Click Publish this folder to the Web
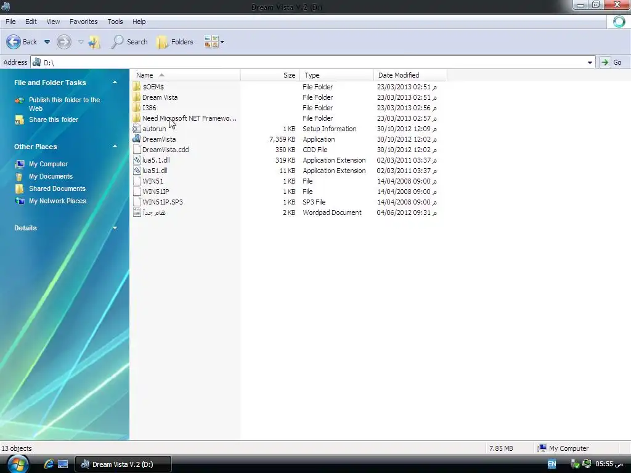Screen dimensions: 631x473 [64, 104]
